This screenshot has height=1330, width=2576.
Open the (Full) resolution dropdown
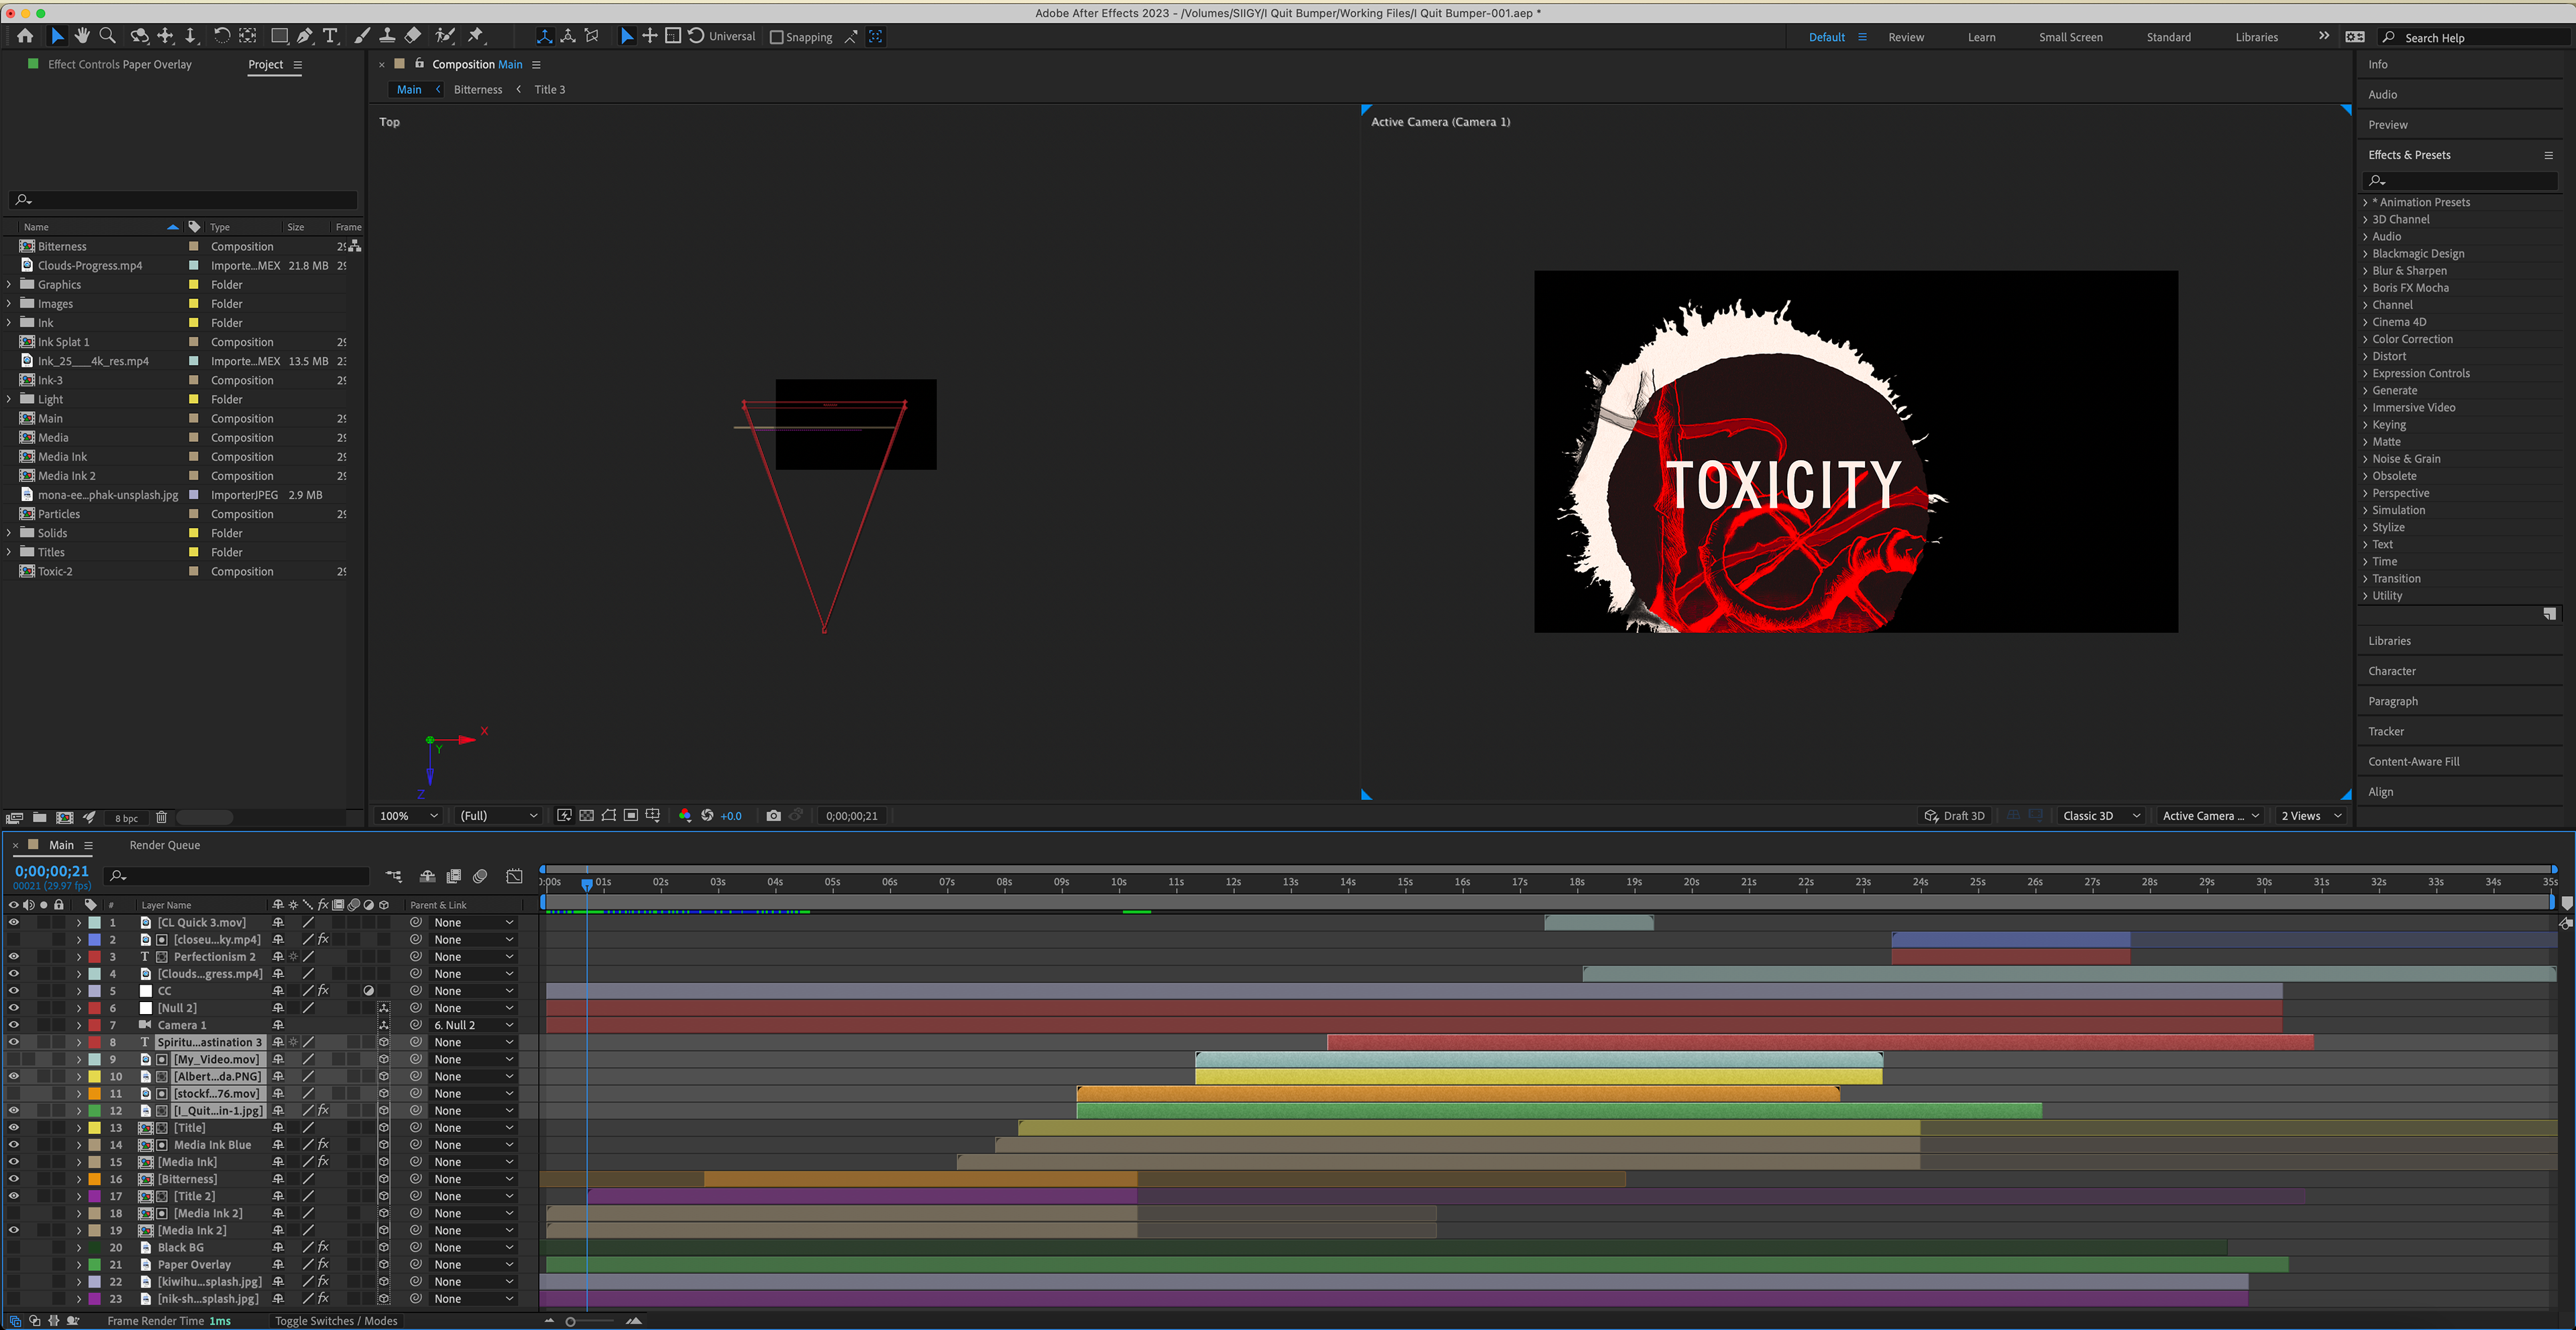point(498,816)
